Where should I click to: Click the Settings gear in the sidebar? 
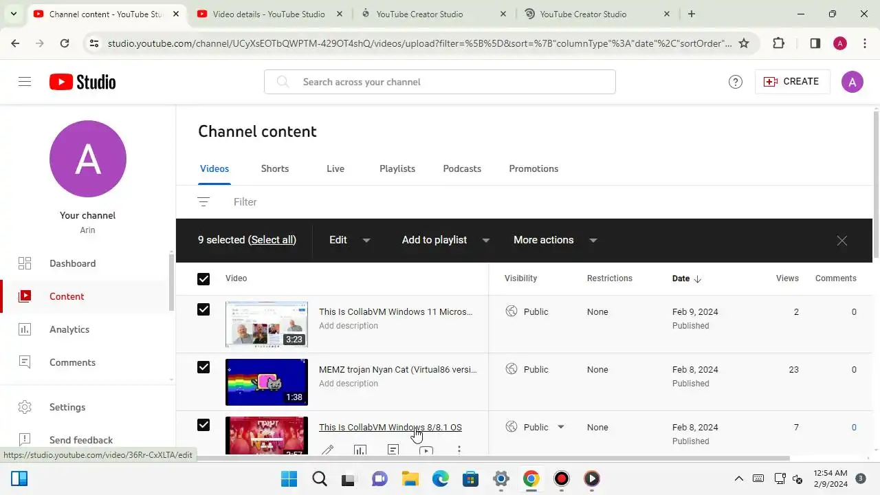pyautogui.click(x=25, y=407)
